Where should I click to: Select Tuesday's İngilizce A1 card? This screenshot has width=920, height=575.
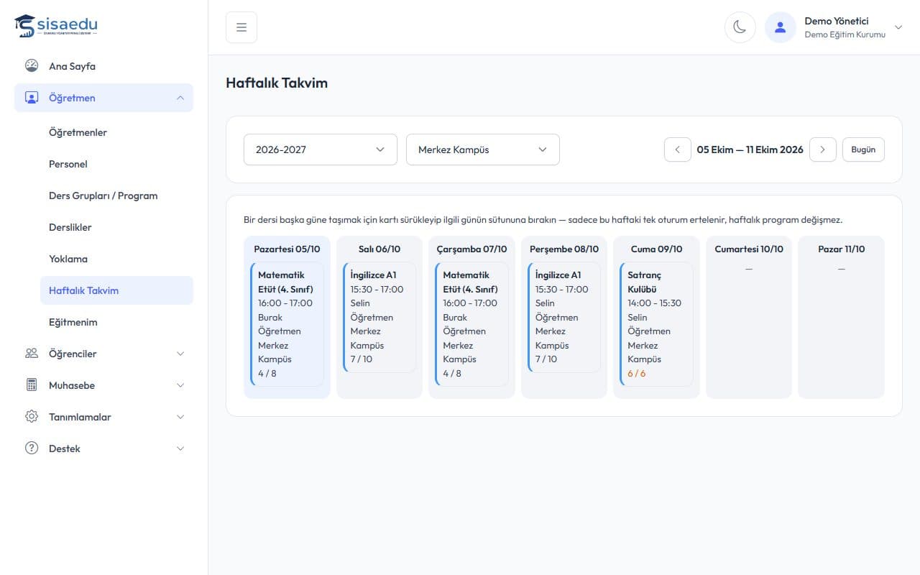[379, 317]
